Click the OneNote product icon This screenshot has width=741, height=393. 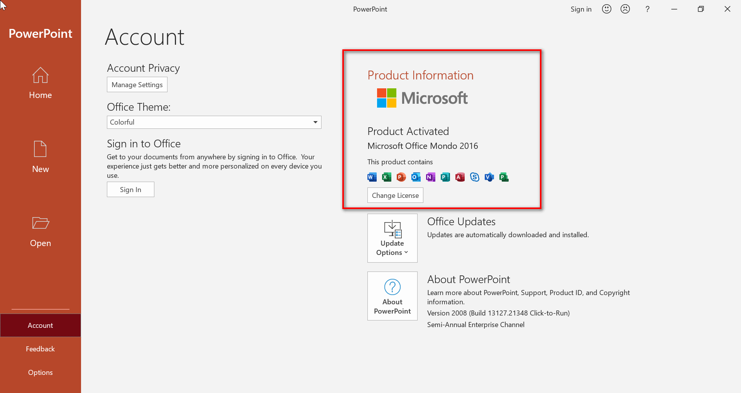(x=431, y=177)
